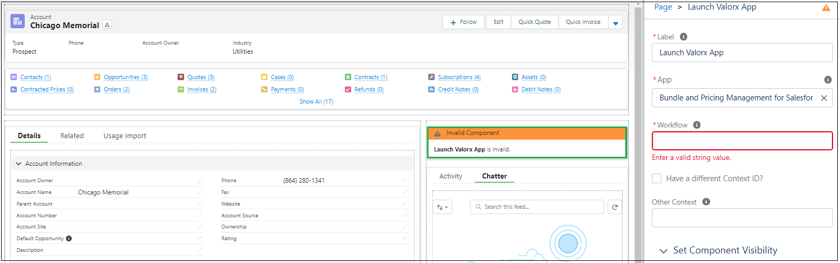Click the Label input field

click(742, 53)
